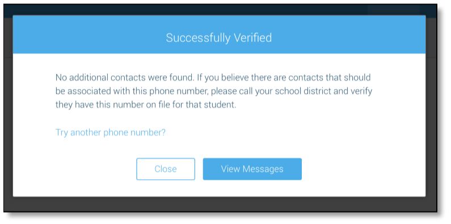Click the 'Successfully Verified' heading text
The image size is (451, 224).
pyautogui.click(x=219, y=37)
